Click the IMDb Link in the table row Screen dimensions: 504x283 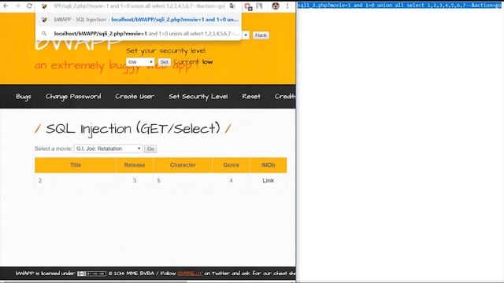pyautogui.click(x=268, y=181)
